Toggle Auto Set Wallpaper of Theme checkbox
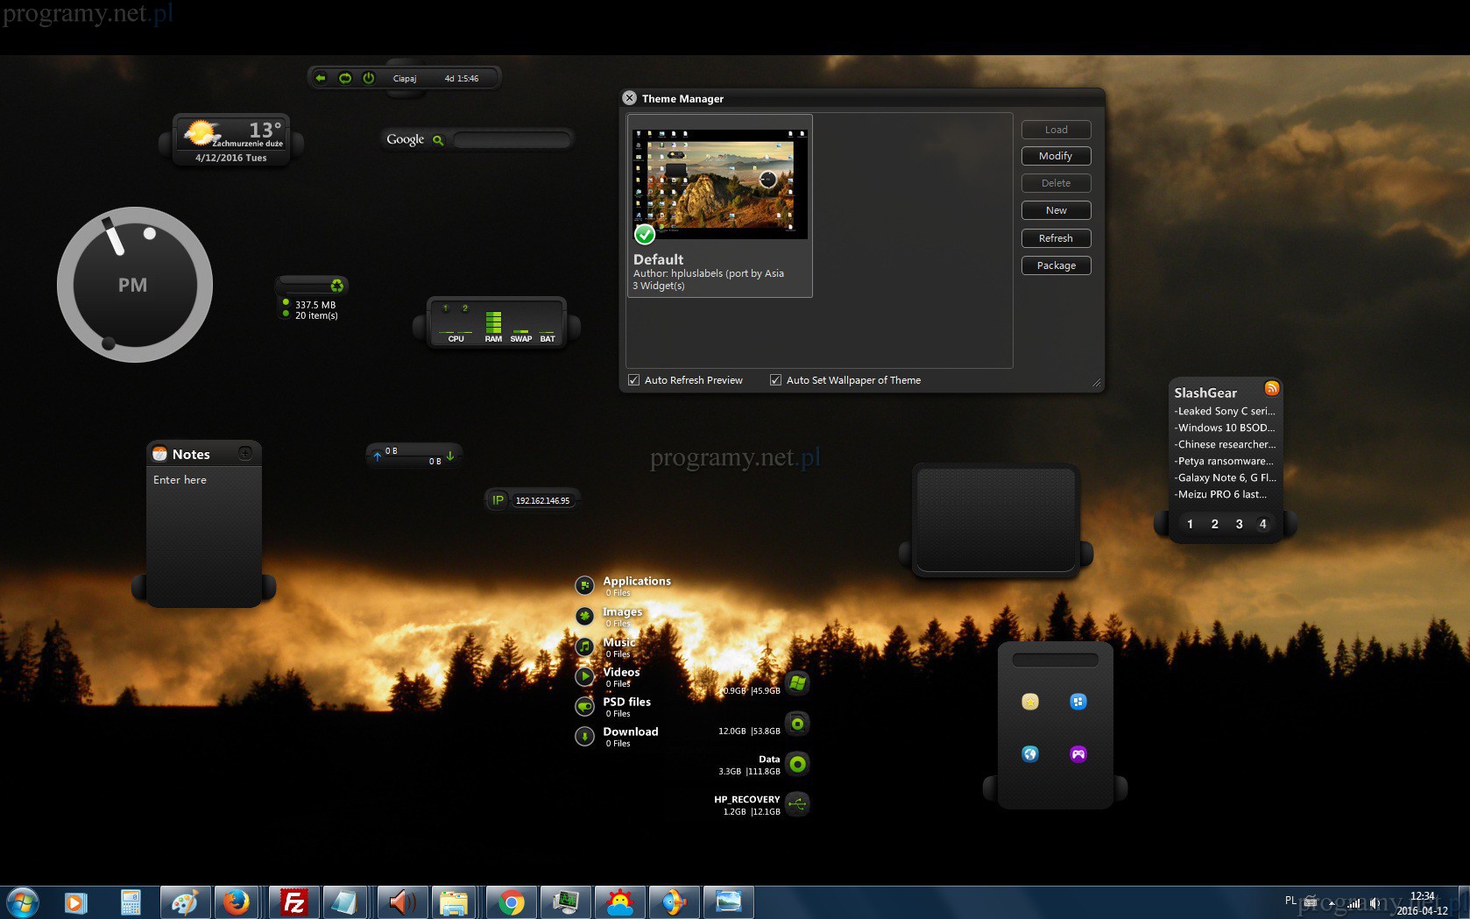 pyautogui.click(x=775, y=380)
